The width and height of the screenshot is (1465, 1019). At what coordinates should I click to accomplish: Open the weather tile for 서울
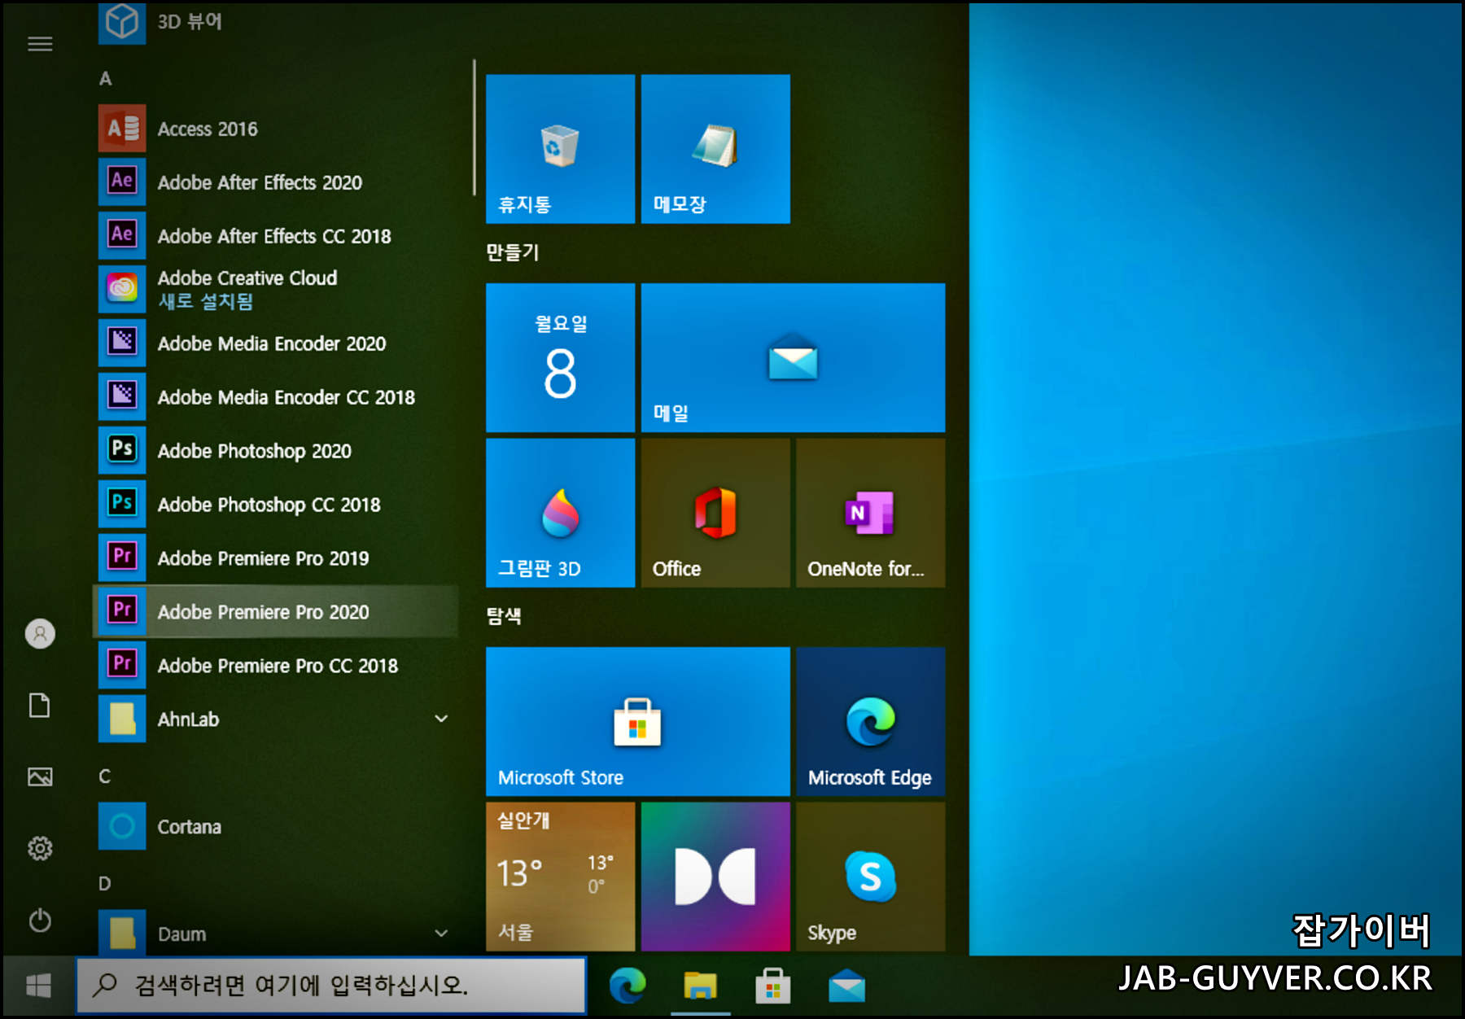560,877
